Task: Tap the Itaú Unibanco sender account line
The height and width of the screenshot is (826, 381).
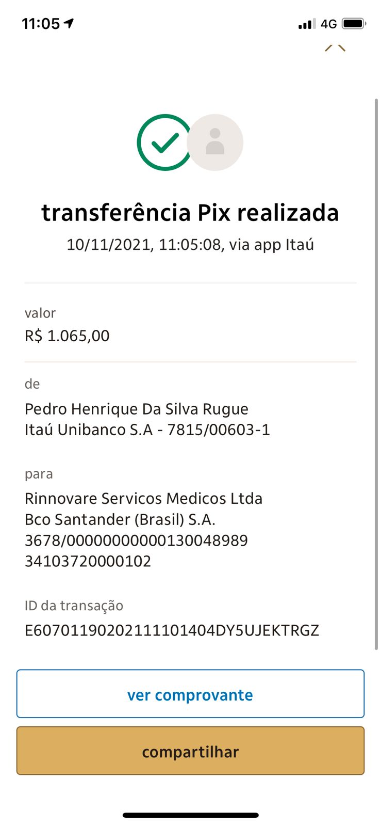Action: (147, 430)
